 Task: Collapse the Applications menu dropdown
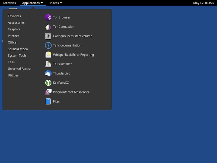point(33,3)
